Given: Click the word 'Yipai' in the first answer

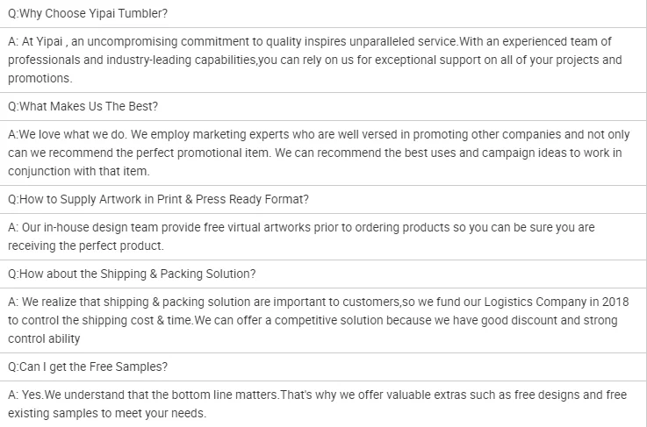Looking at the screenshot, I should pyautogui.click(x=49, y=41).
